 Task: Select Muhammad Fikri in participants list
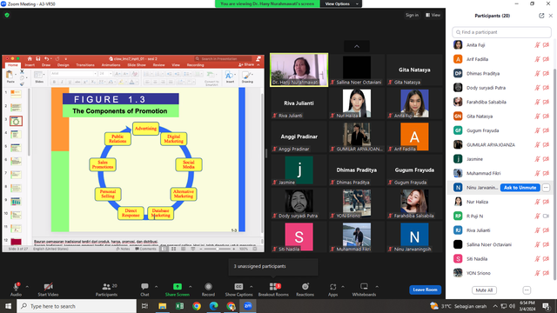click(484, 173)
